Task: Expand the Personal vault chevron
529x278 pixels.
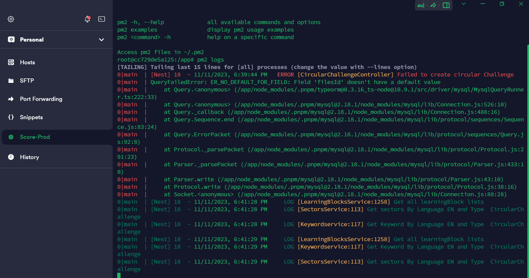Action: click(101, 40)
